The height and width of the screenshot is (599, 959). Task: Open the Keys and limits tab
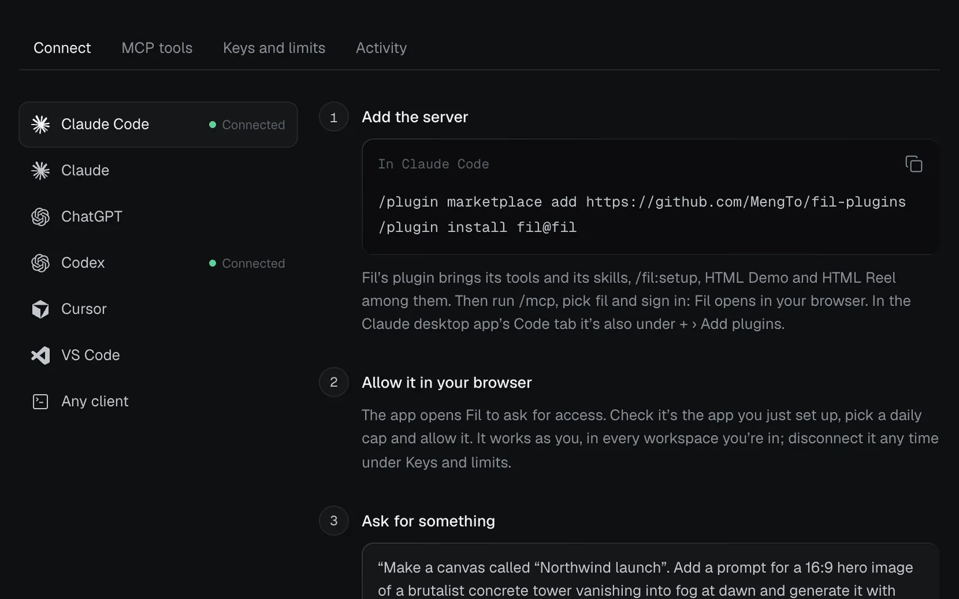pyautogui.click(x=274, y=48)
